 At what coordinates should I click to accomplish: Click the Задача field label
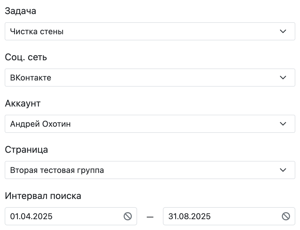(x=21, y=11)
